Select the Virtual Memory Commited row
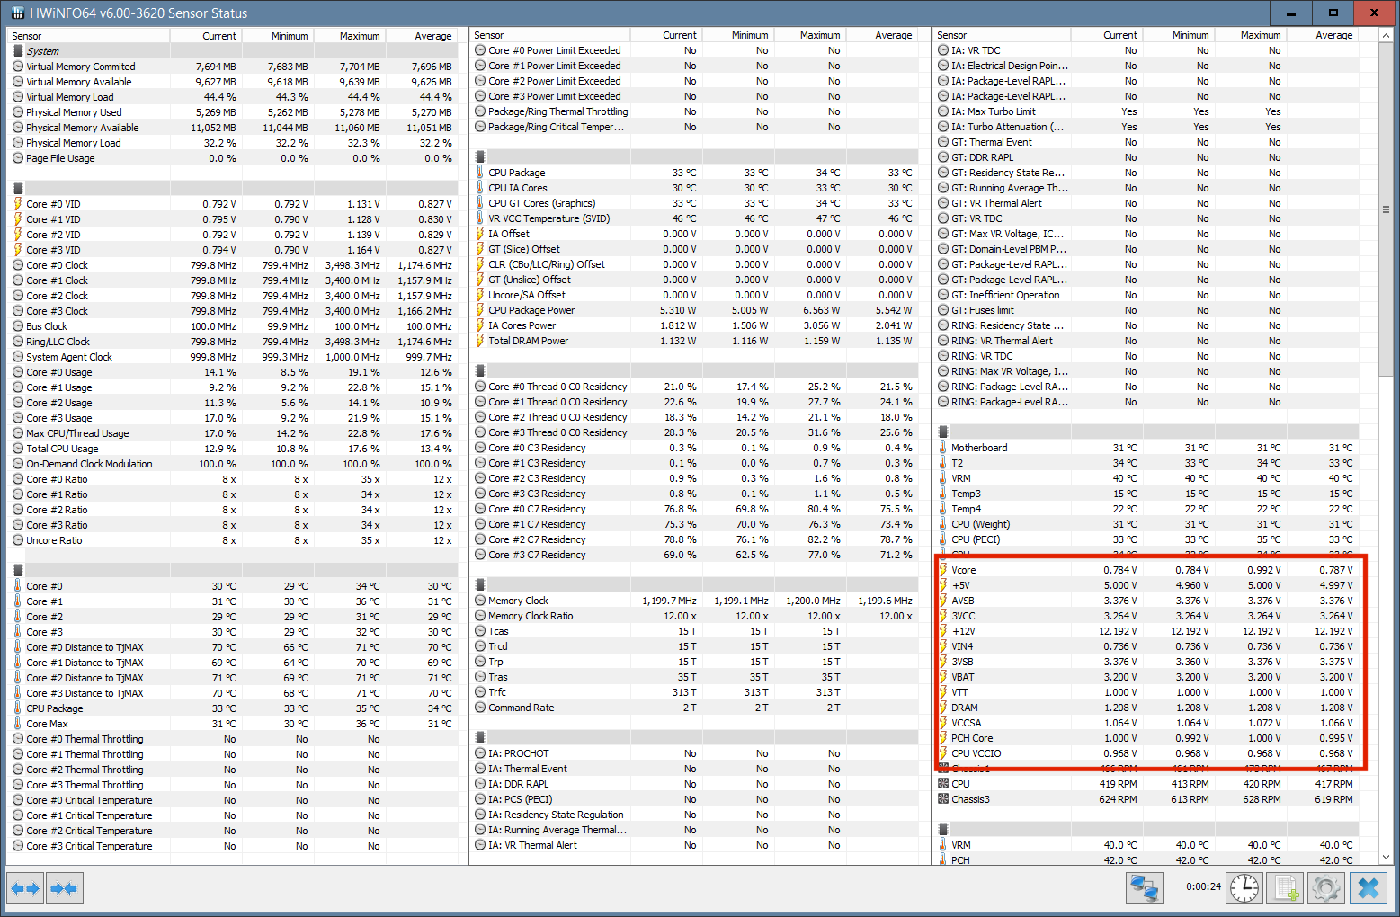The image size is (1400, 917). pyautogui.click(x=233, y=67)
